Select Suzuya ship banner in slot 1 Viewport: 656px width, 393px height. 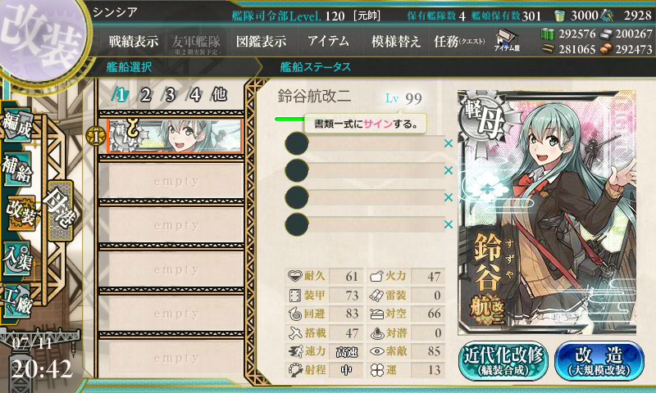point(175,136)
